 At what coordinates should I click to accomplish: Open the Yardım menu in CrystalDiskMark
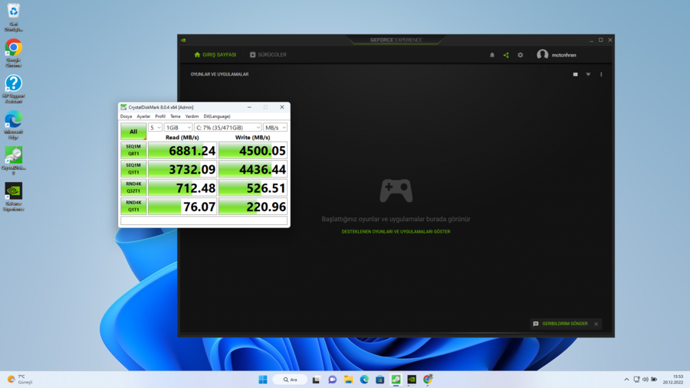coord(192,116)
